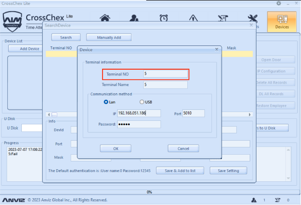Screen dimensions: 301x205
Task: Close the SearchDevice window
Action: coord(251,25)
